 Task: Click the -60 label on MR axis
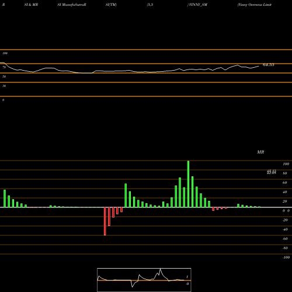tap(285, 239)
